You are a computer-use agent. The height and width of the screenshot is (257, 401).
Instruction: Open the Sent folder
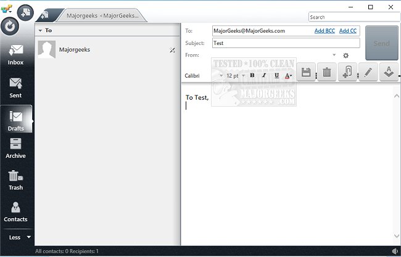[x=15, y=88]
